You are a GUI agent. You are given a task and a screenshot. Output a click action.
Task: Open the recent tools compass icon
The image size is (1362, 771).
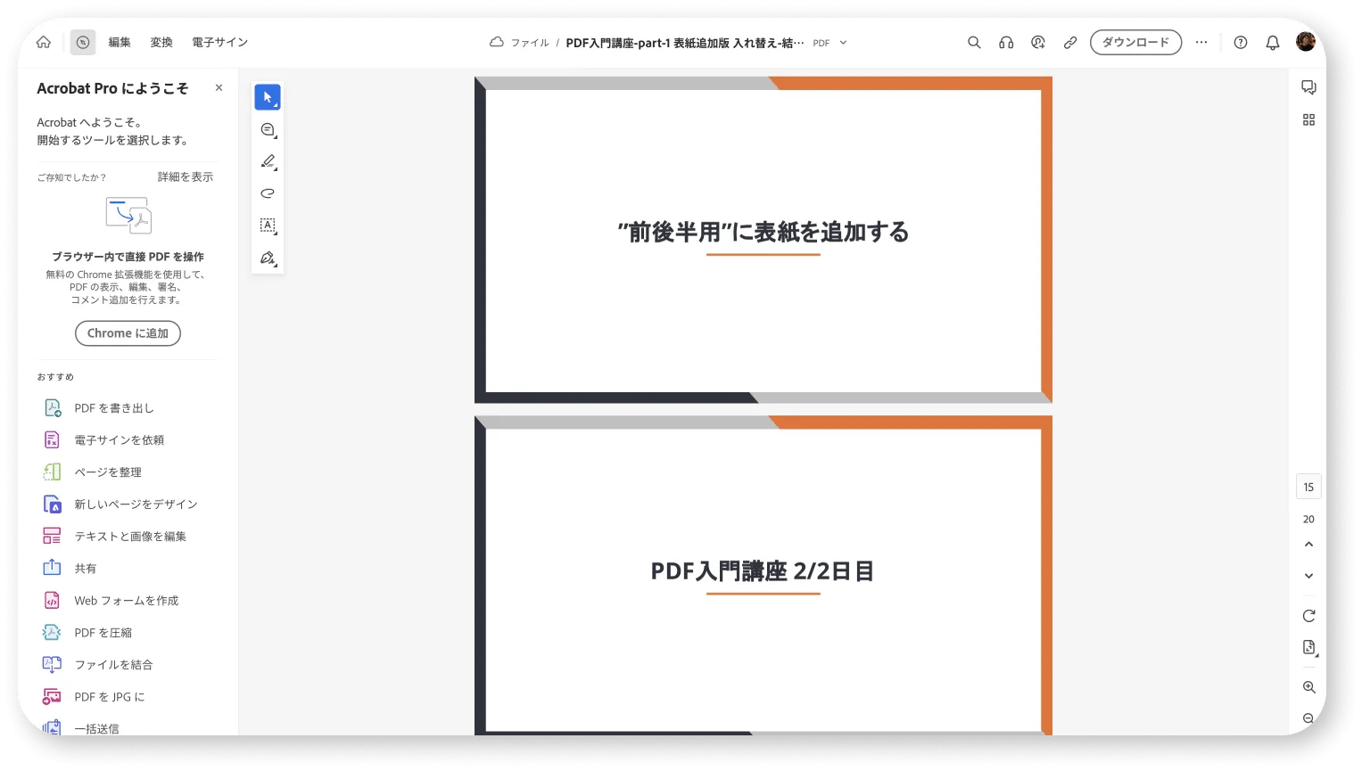(x=83, y=42)
